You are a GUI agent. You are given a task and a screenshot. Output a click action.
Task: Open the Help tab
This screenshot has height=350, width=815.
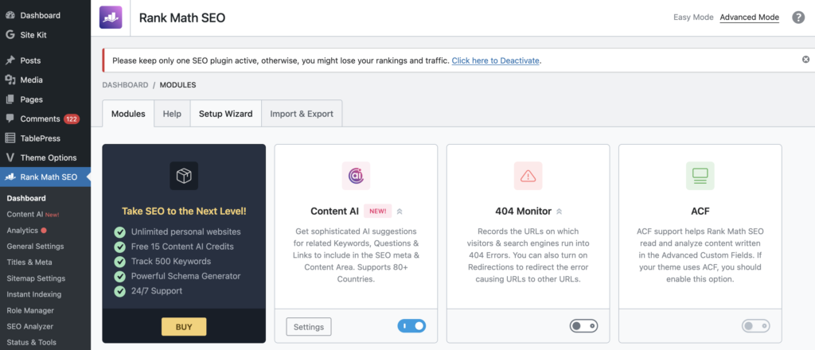coord(172,114)
